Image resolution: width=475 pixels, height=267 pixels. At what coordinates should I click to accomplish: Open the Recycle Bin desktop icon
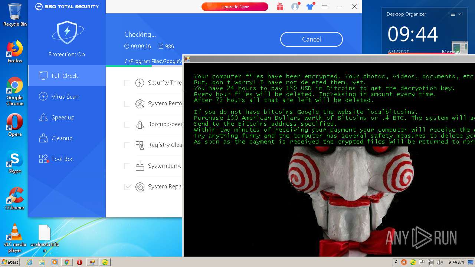click(15, 15)
